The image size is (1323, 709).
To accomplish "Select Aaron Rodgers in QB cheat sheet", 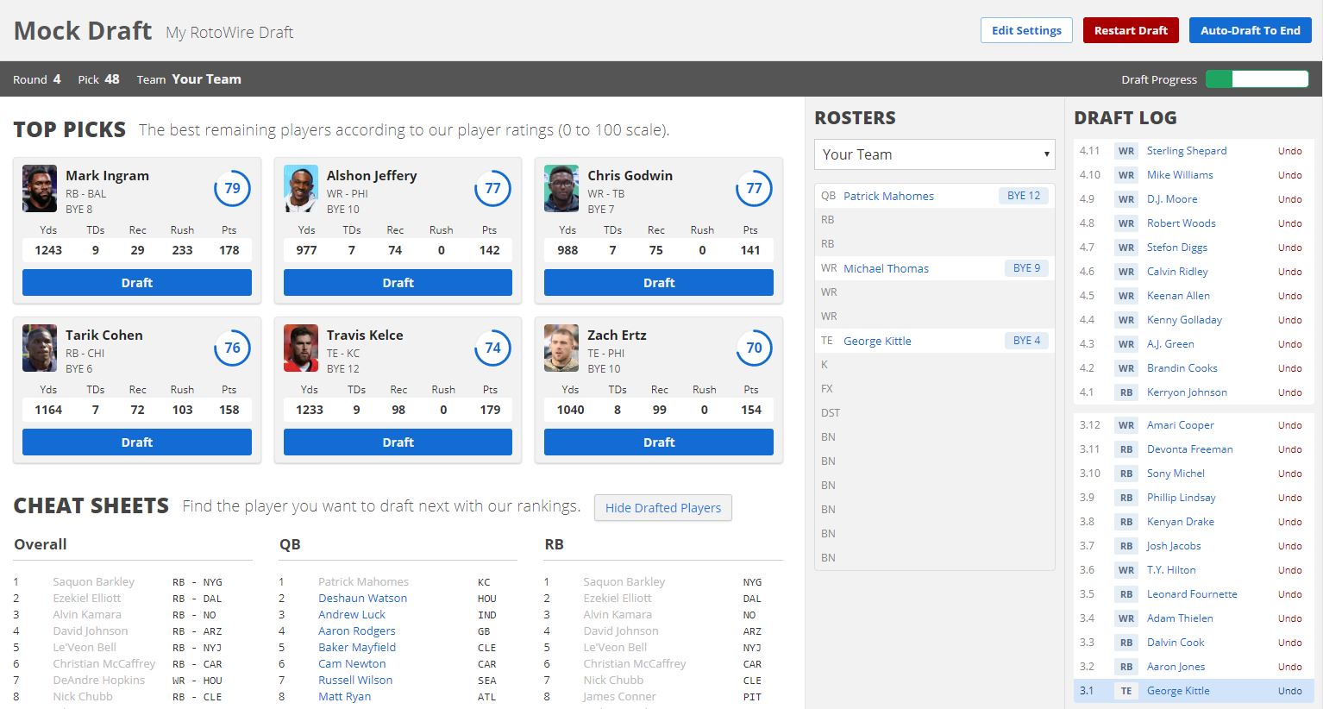I will pyautogui.click(x=356, y=631).
